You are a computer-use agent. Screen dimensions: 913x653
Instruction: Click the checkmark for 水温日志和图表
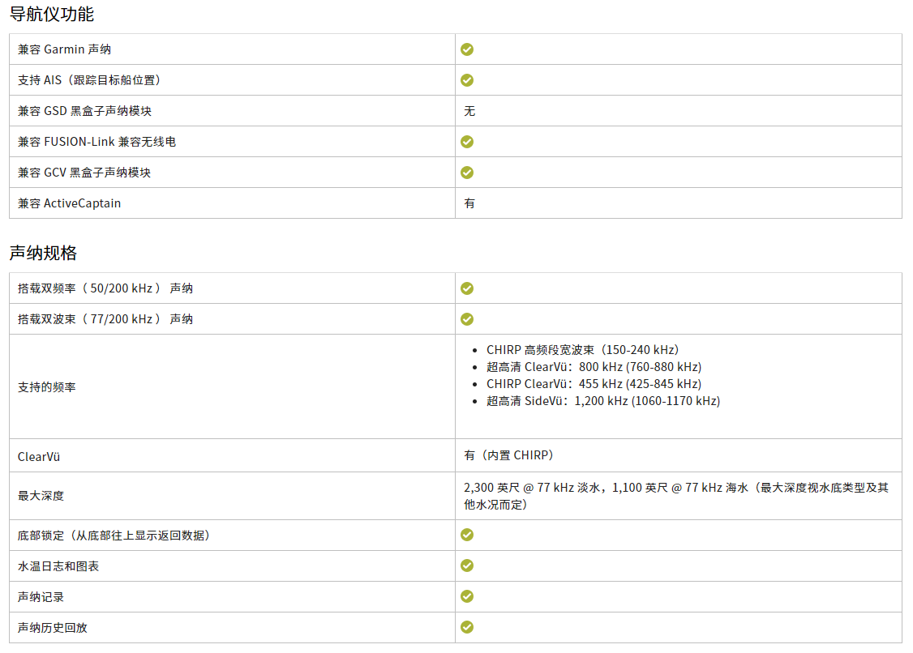coord(467,566)
